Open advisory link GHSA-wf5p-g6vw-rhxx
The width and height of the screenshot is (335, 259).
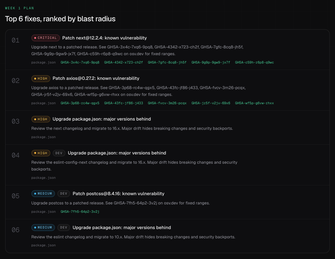(254, 103)
